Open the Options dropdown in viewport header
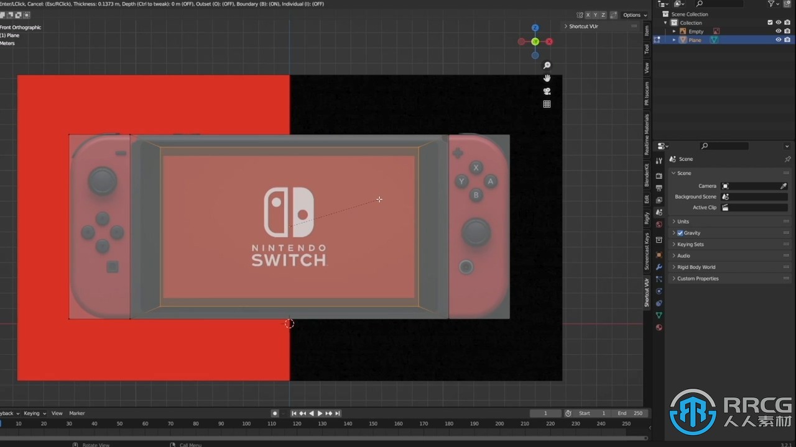The height and width of the screenshot is (447, 796). (x=634, y=15)
